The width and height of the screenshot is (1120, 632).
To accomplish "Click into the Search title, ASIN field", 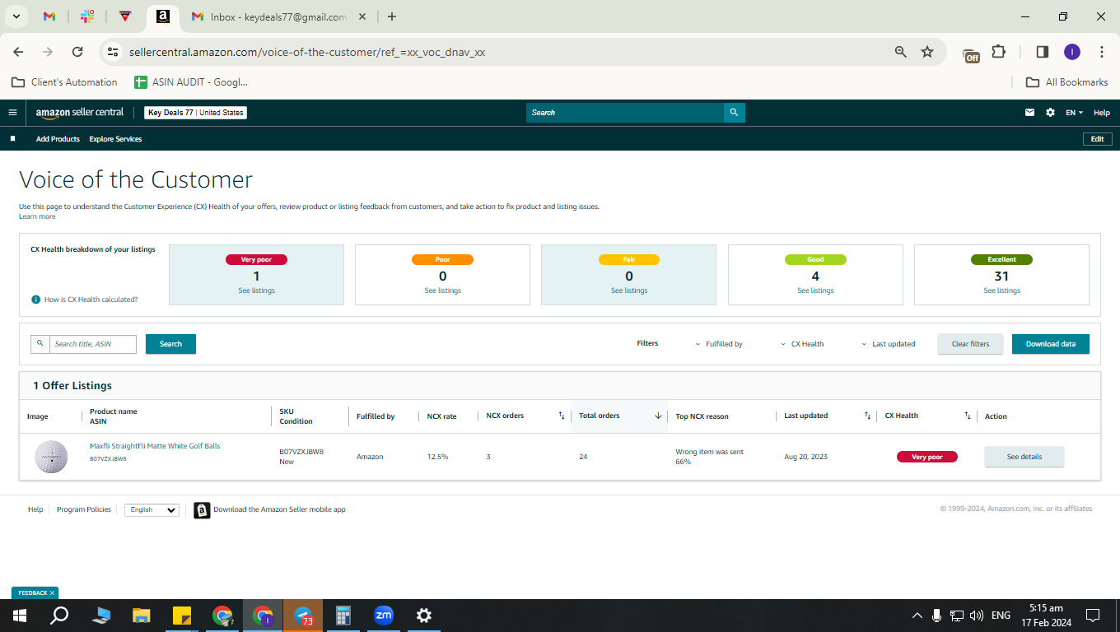I will tap(93, 344).
